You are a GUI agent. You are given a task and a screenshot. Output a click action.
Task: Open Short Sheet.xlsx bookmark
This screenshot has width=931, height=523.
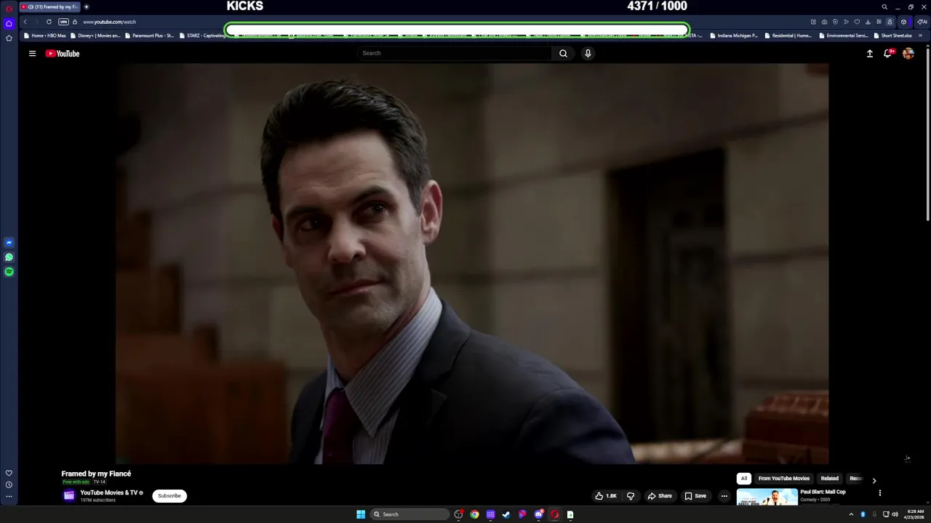(892, 36)
